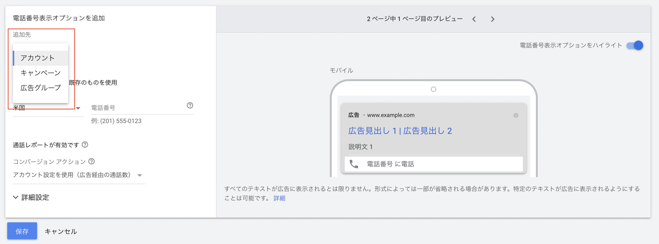Click help icon beside 電話番号 field
The height and width of the screenshot is (244, 659).
[x=190, y=105]
